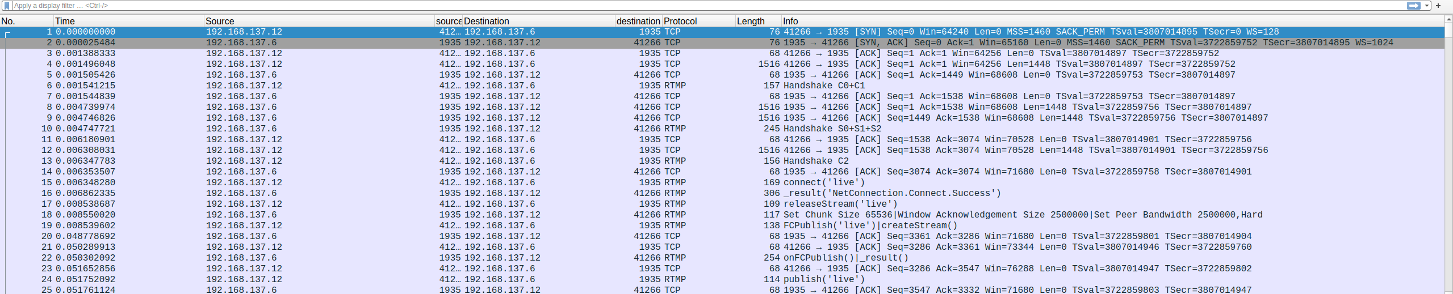Click the lowercase 'source' port column header

tap(449, 21)
